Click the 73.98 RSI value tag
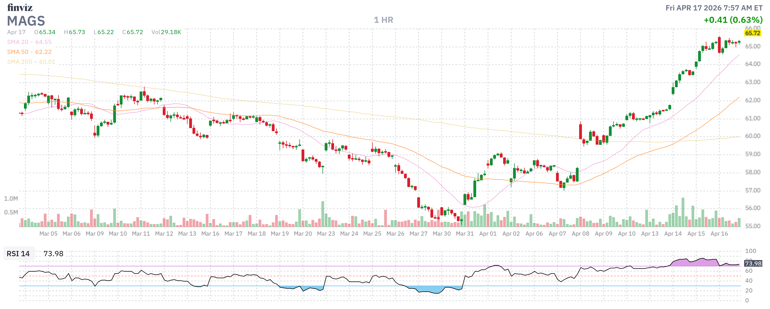 click(x=753, y=263)
